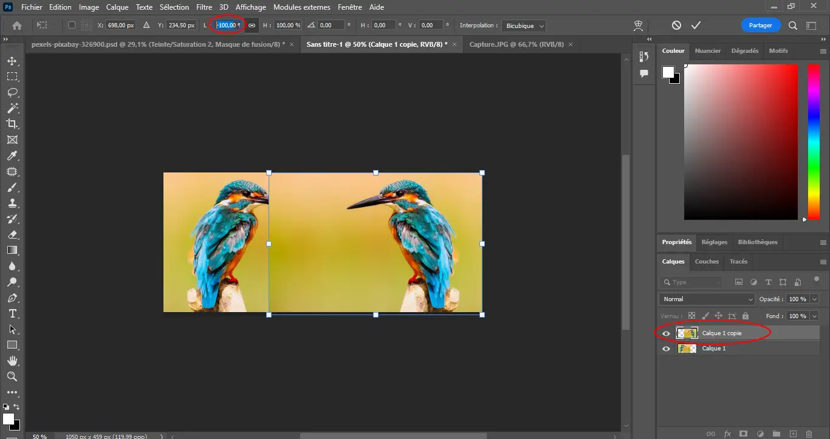Open the Normal blend mode dropdown
The width and height of the screenshot is (830, 439).
[707, 299]
